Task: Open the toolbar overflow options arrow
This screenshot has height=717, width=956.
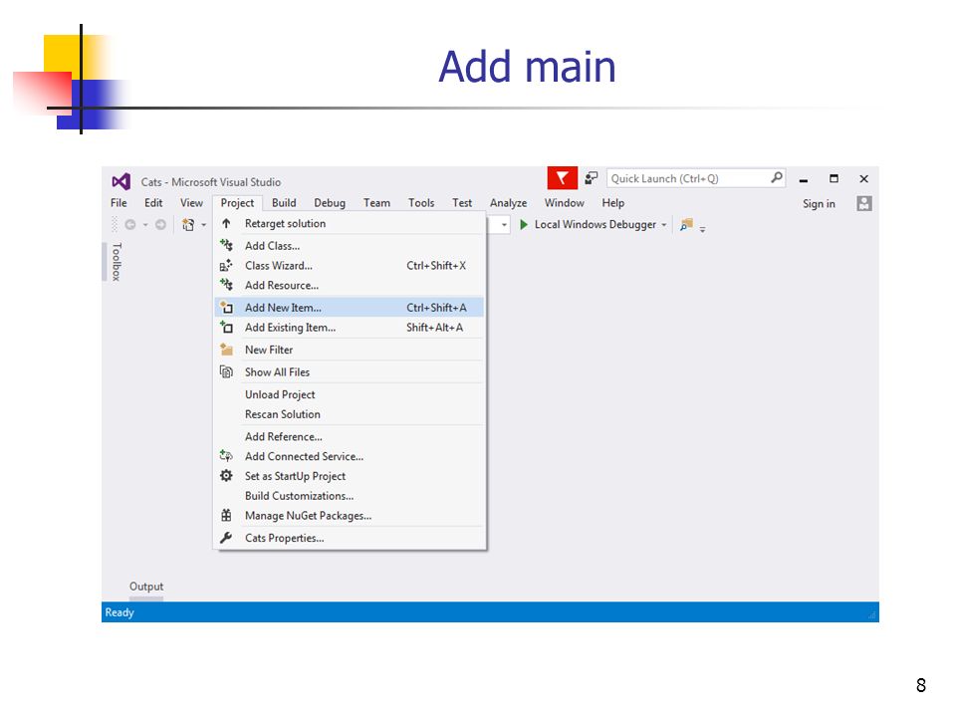Action: [x=702, y=229]
